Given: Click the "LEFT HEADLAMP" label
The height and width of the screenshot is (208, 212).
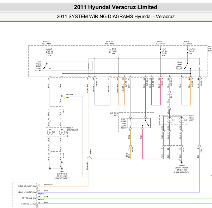Looking at the screenshot, I should pyautogui.click(x=73, y=129).
